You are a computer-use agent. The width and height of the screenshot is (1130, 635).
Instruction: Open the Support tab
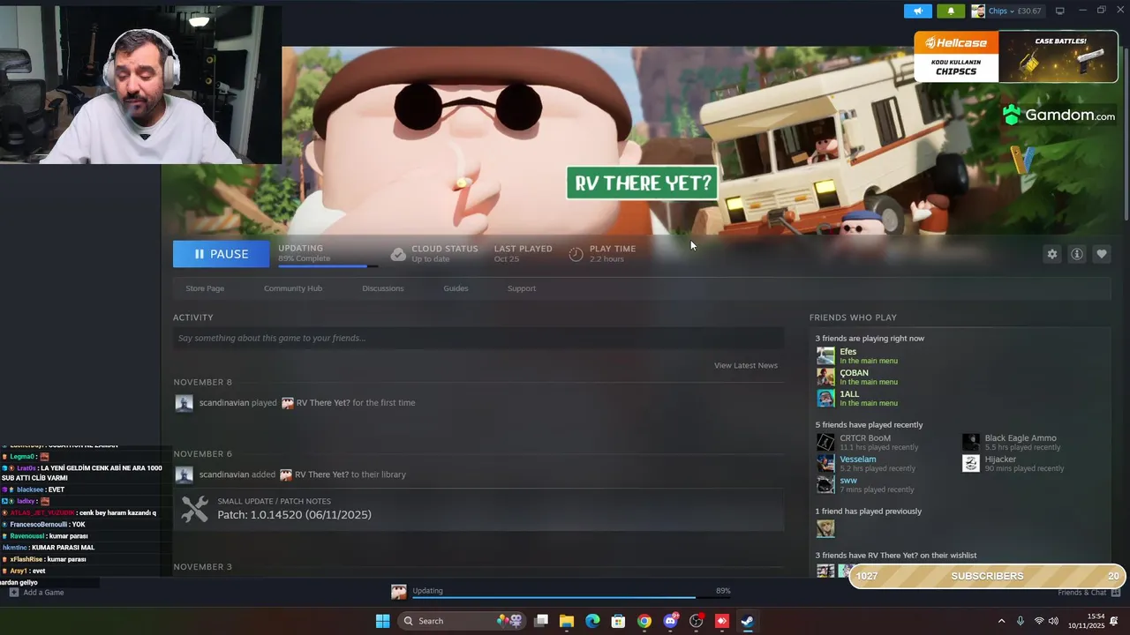pos(521,288)
